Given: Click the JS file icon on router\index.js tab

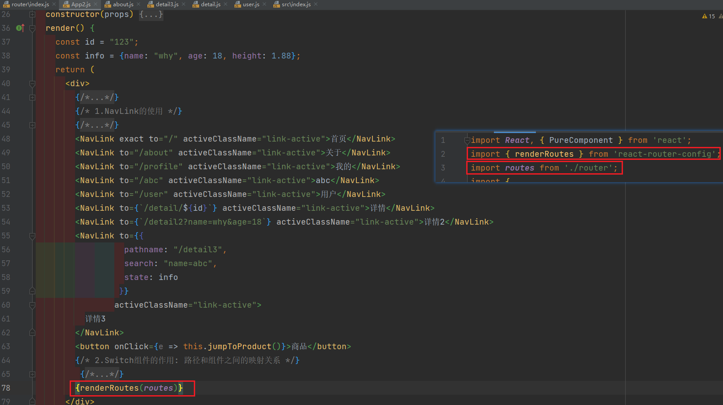Looking at the screenshot, I should [x=6, y=4].
